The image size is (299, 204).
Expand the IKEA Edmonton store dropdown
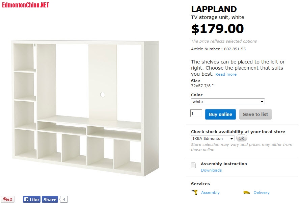coord(213,138)
